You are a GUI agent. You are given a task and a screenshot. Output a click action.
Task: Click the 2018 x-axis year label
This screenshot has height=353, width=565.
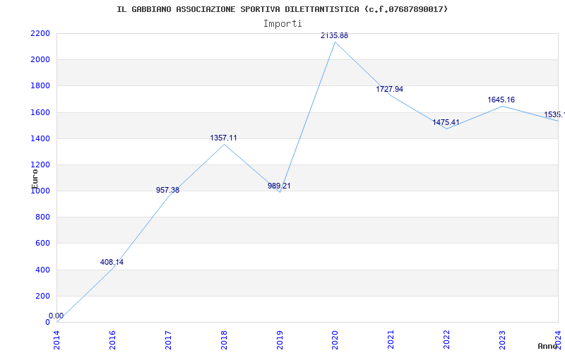coord(224,340)
